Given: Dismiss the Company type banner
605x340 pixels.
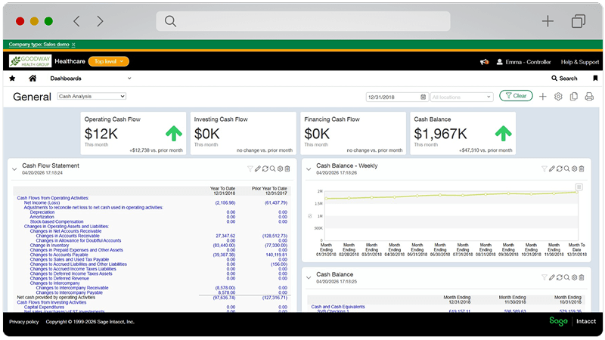Looking at the screenshot, I should (73, 45).
